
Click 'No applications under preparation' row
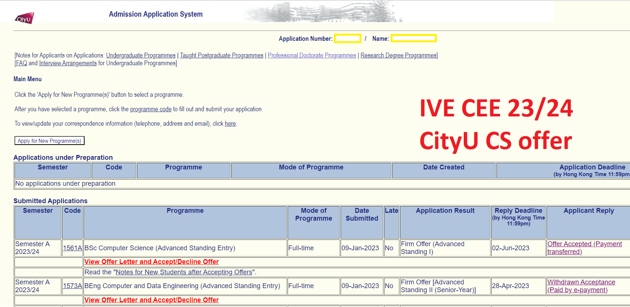click(322, 184)
